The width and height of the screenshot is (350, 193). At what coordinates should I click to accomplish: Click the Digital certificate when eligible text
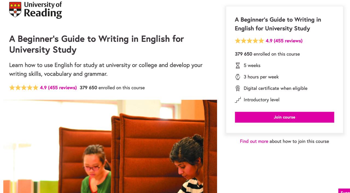(x=275, y=88)
